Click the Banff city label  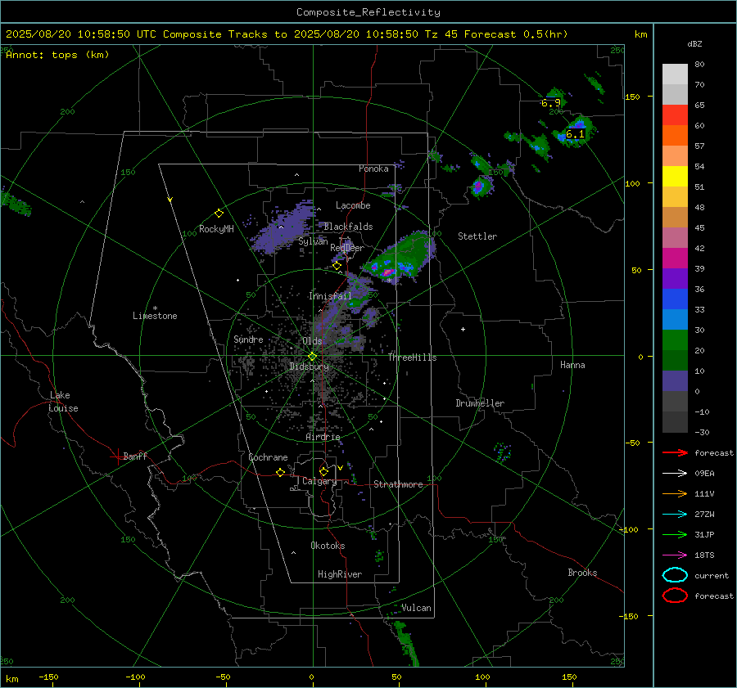click(x=135, y=456)
